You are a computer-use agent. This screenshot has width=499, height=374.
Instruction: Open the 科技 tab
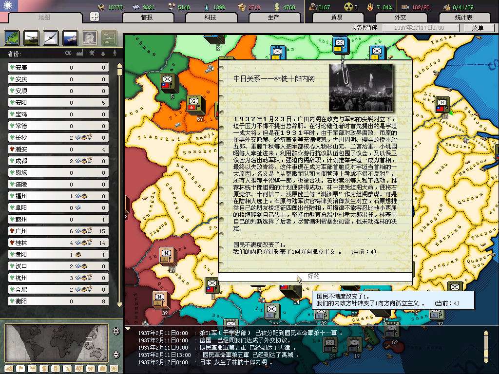point(211,18)
